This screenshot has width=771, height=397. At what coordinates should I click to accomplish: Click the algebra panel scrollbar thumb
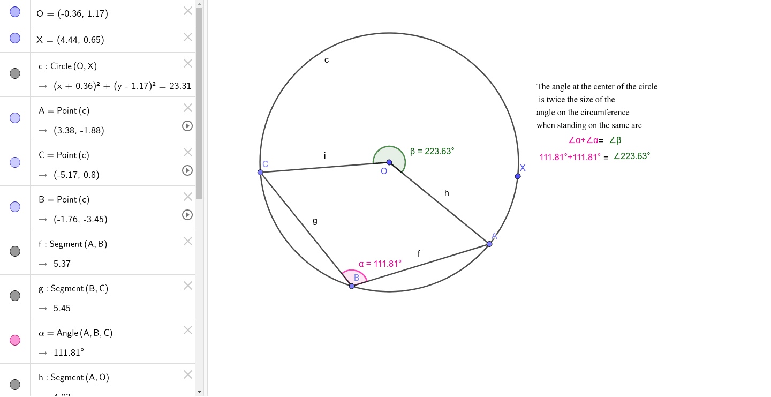[x=200, y=103]
